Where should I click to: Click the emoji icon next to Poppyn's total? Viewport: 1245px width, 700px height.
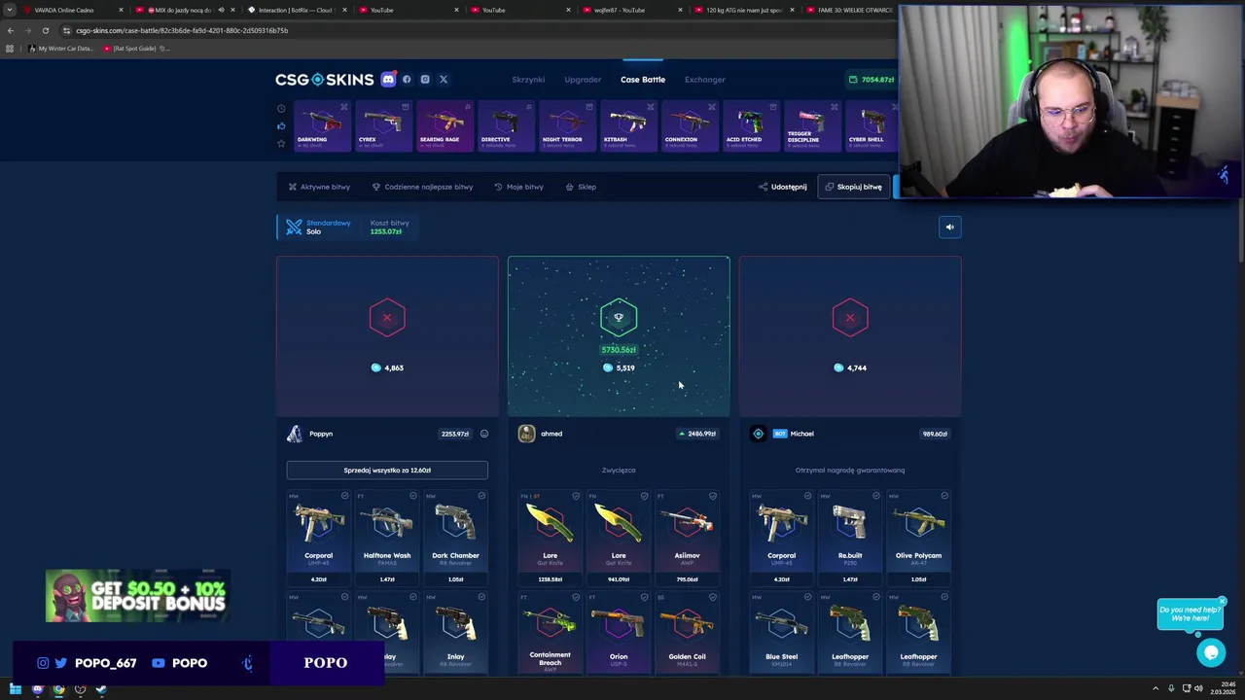[x=484, y=434]
